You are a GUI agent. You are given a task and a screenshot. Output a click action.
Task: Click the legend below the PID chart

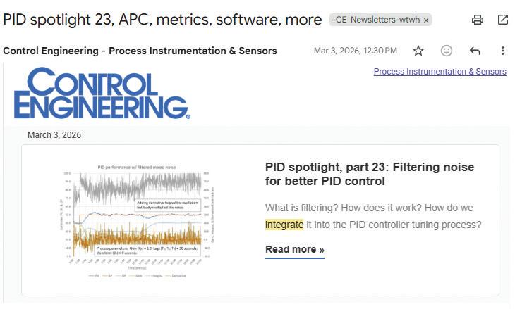(x=137, y=278)
